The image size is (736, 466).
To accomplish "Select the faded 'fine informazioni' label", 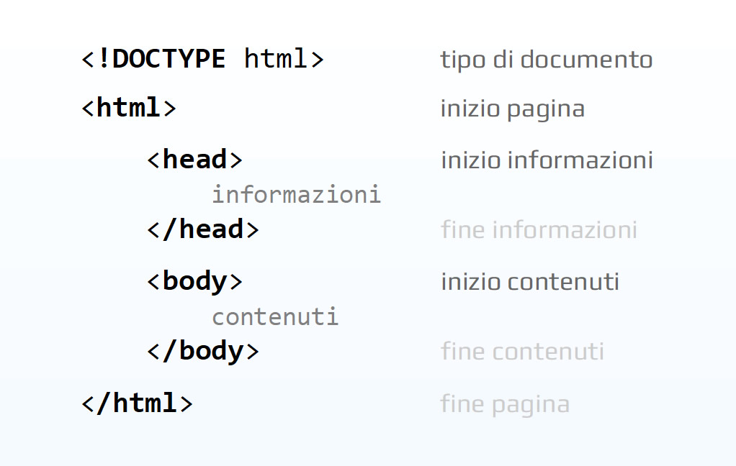I will point(539,229).
